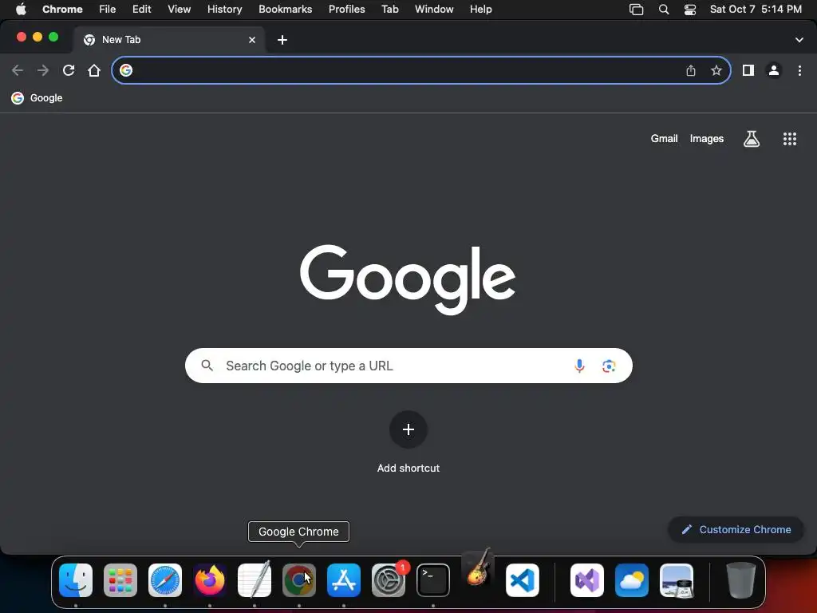Open Visual Studio Code from the dock
This screenshot has width=817, height=613.
pos(523,580)
